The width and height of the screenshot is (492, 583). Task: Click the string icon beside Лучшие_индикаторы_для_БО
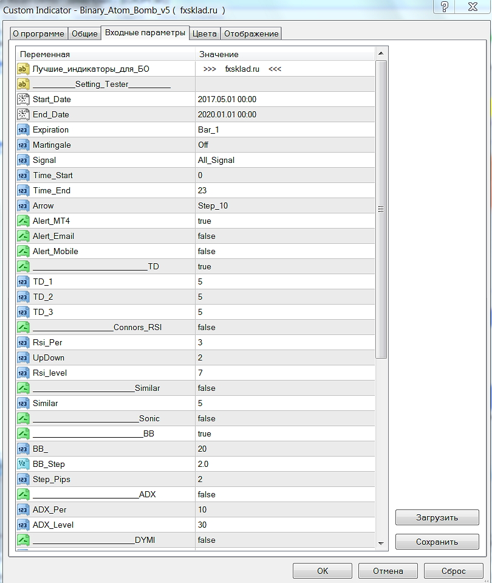(23, 69)
